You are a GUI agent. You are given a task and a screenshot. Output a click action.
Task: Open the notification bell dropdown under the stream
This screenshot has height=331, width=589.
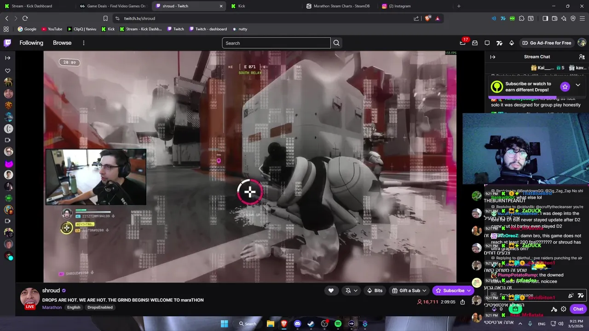(351, 291)
